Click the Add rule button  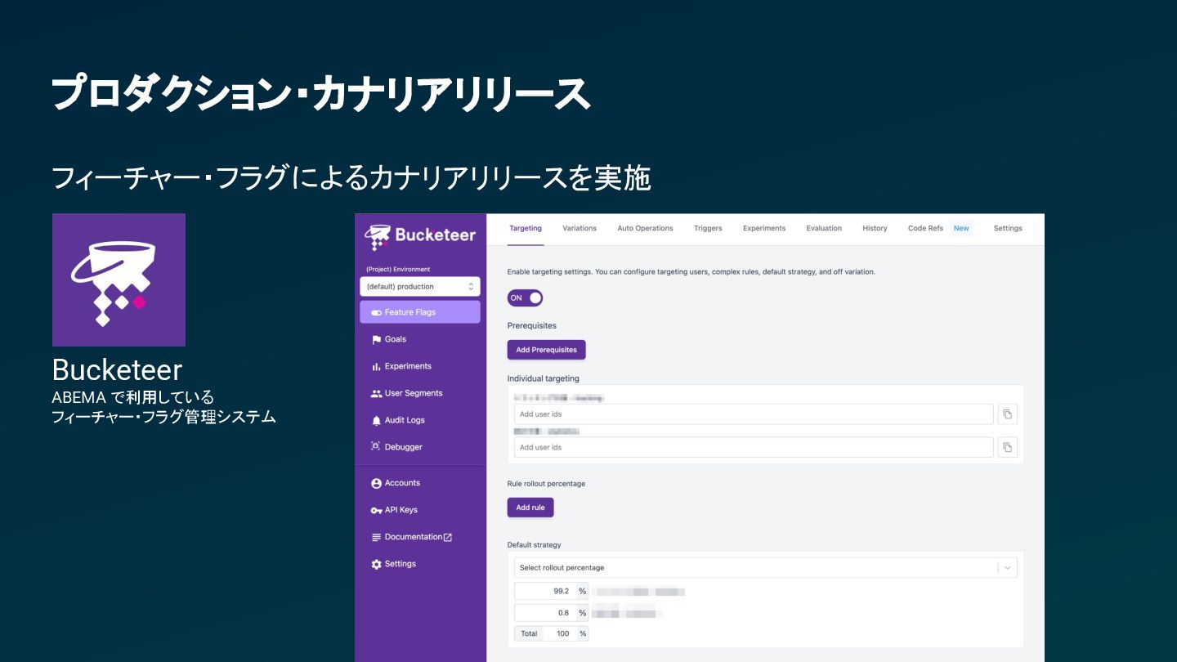tap(530, 508)
